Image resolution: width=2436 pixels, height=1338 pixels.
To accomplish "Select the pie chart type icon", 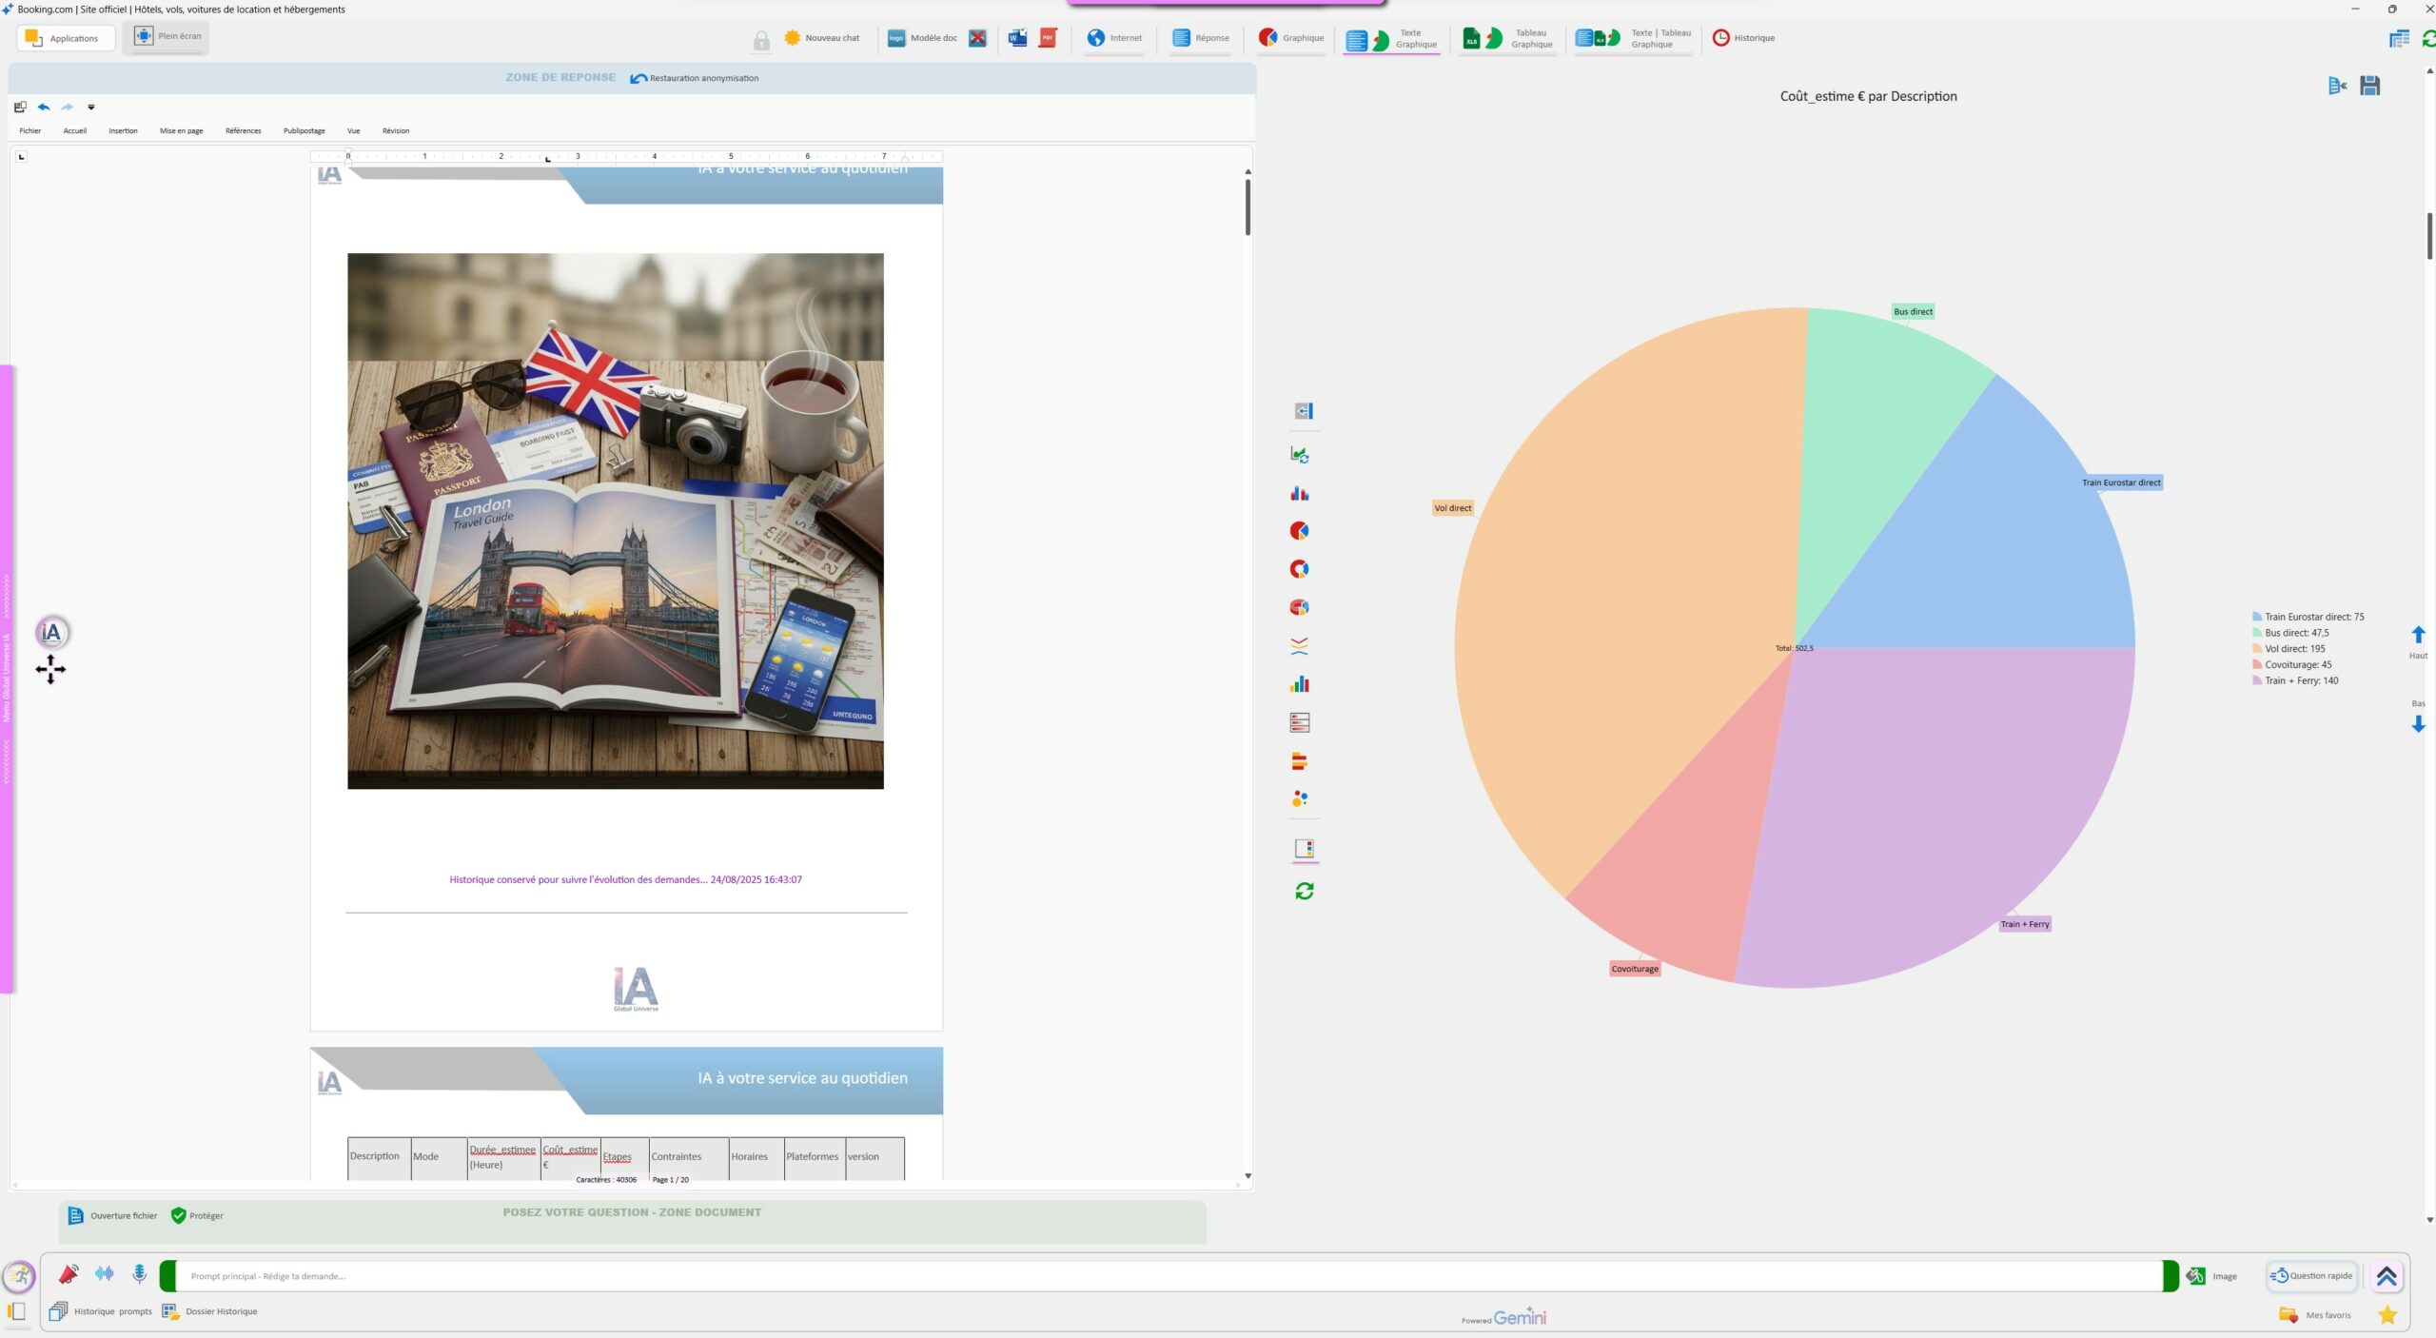I will click(1299, 531).
